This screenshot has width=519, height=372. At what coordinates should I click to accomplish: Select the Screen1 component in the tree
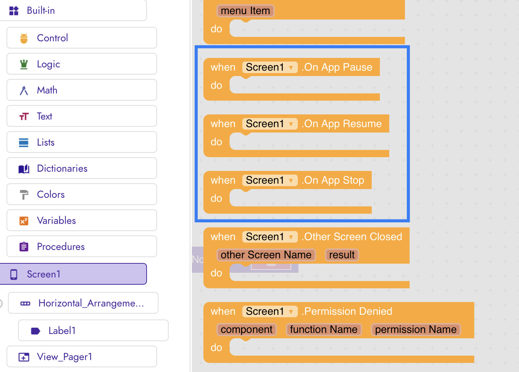click(73, 274)
